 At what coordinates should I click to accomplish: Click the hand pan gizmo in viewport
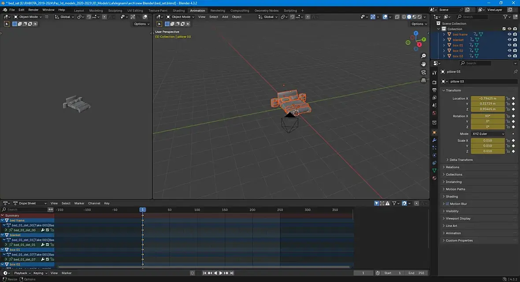(x=423, y=64)
